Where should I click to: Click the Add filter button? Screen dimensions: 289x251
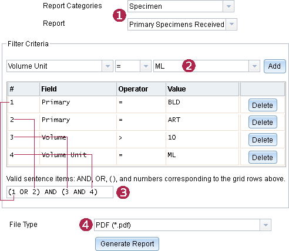click(x=275, y=66)
